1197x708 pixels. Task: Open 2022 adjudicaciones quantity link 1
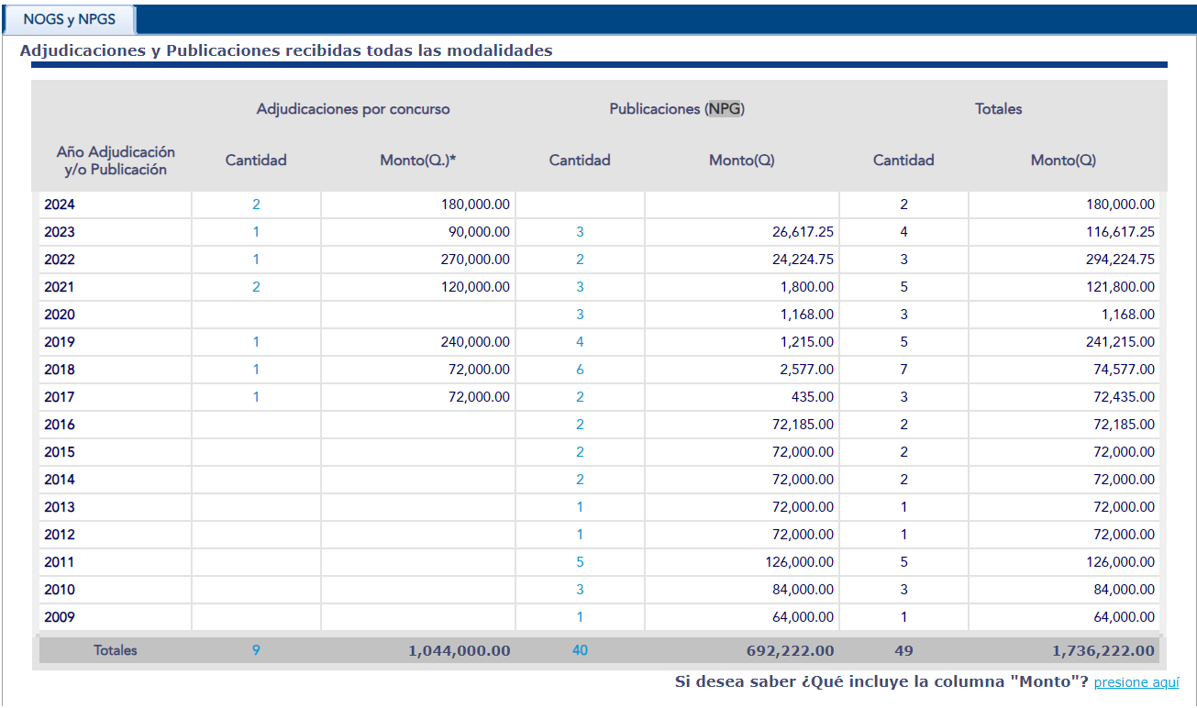click(256, 260)
